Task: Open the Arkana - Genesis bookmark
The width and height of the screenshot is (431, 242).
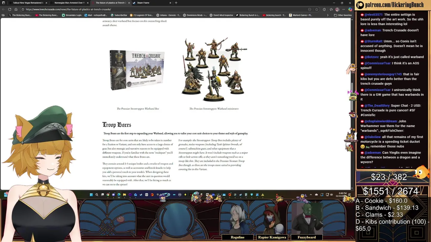Action: pos(168,15)
